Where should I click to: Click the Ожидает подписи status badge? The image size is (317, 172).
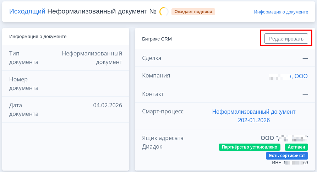tap(193, 12)
